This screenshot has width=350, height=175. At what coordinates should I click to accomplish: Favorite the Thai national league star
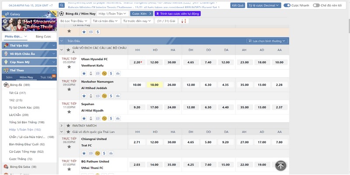tap(68, 132)
